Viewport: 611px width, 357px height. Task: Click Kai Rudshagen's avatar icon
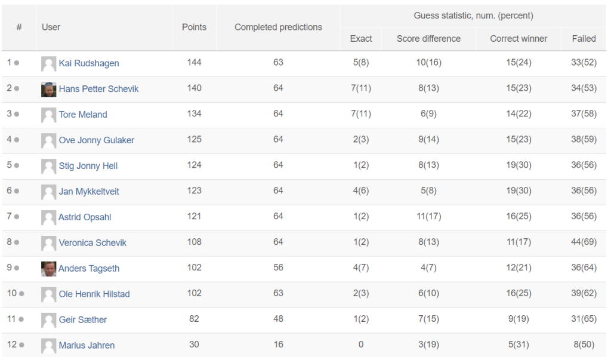click(48, 64)
